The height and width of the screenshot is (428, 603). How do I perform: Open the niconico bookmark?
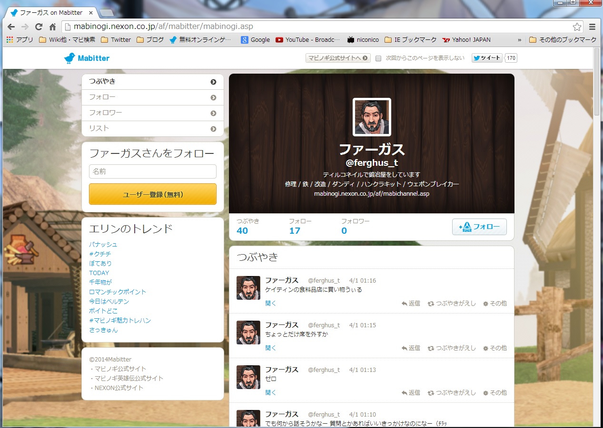(363, 40)
